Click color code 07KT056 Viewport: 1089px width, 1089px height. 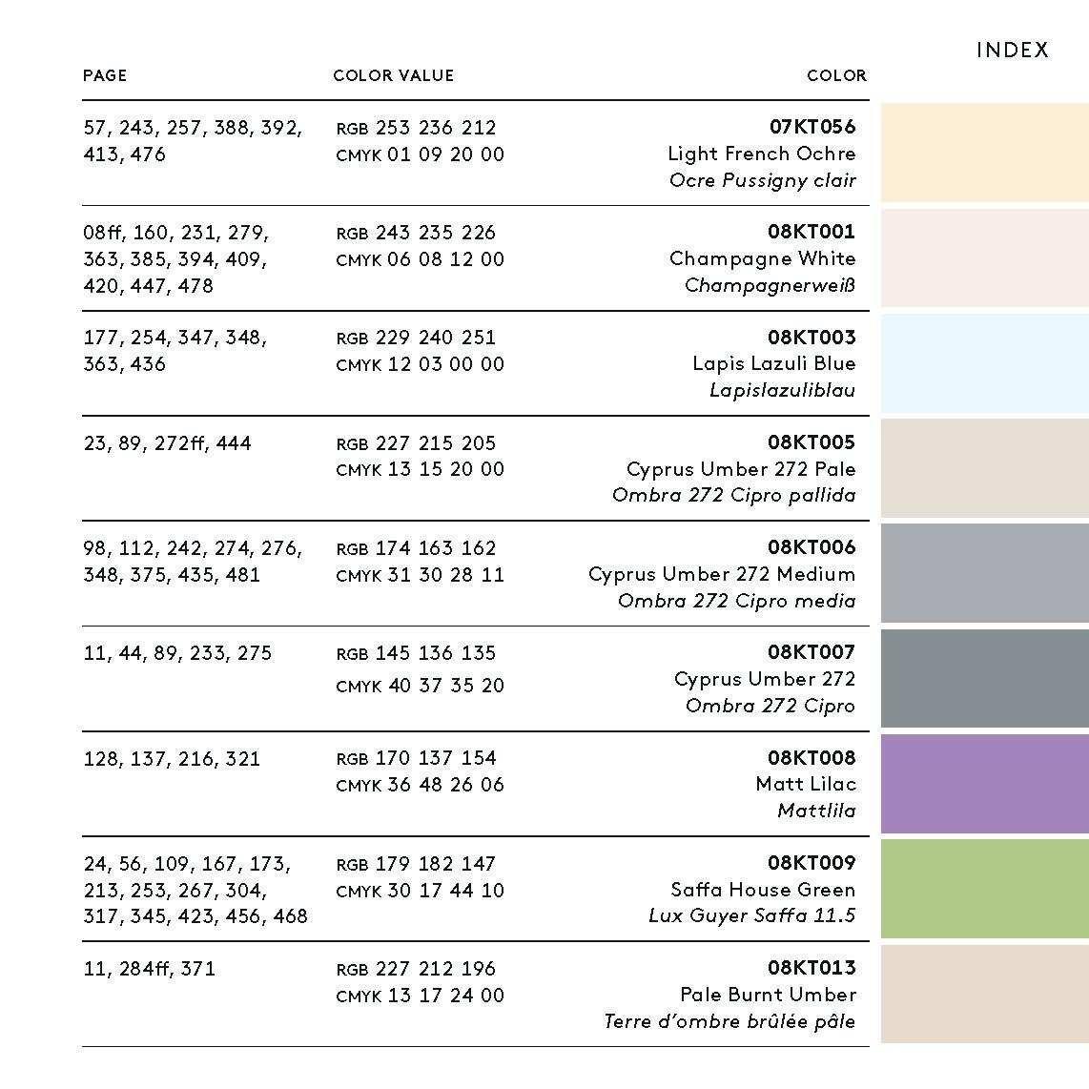click(x=812, y=127)
